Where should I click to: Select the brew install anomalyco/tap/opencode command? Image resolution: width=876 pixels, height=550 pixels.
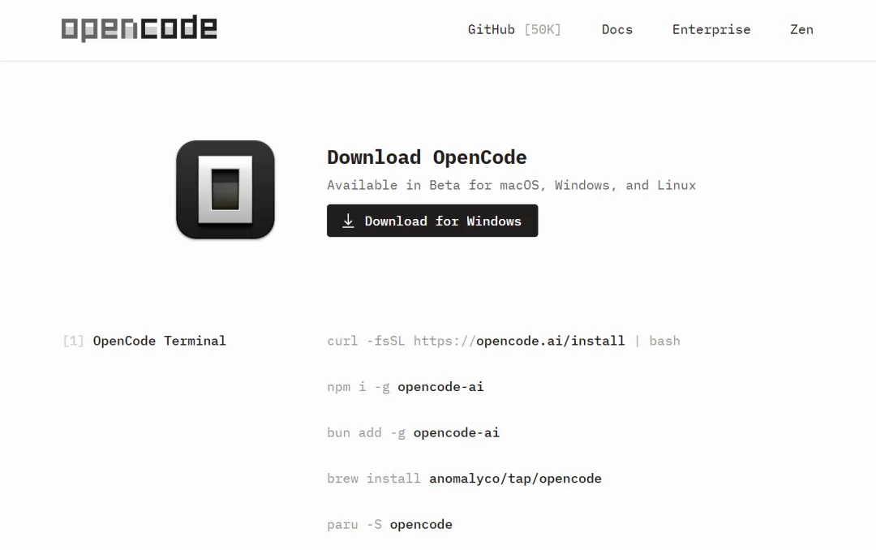464,479
